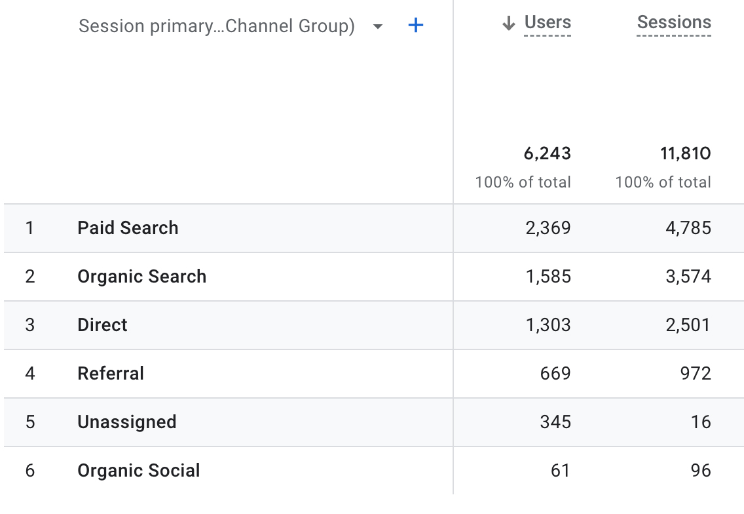Select the Sessions column header
The width and height of the screenshot is (744, 514).
pos(673,22)
